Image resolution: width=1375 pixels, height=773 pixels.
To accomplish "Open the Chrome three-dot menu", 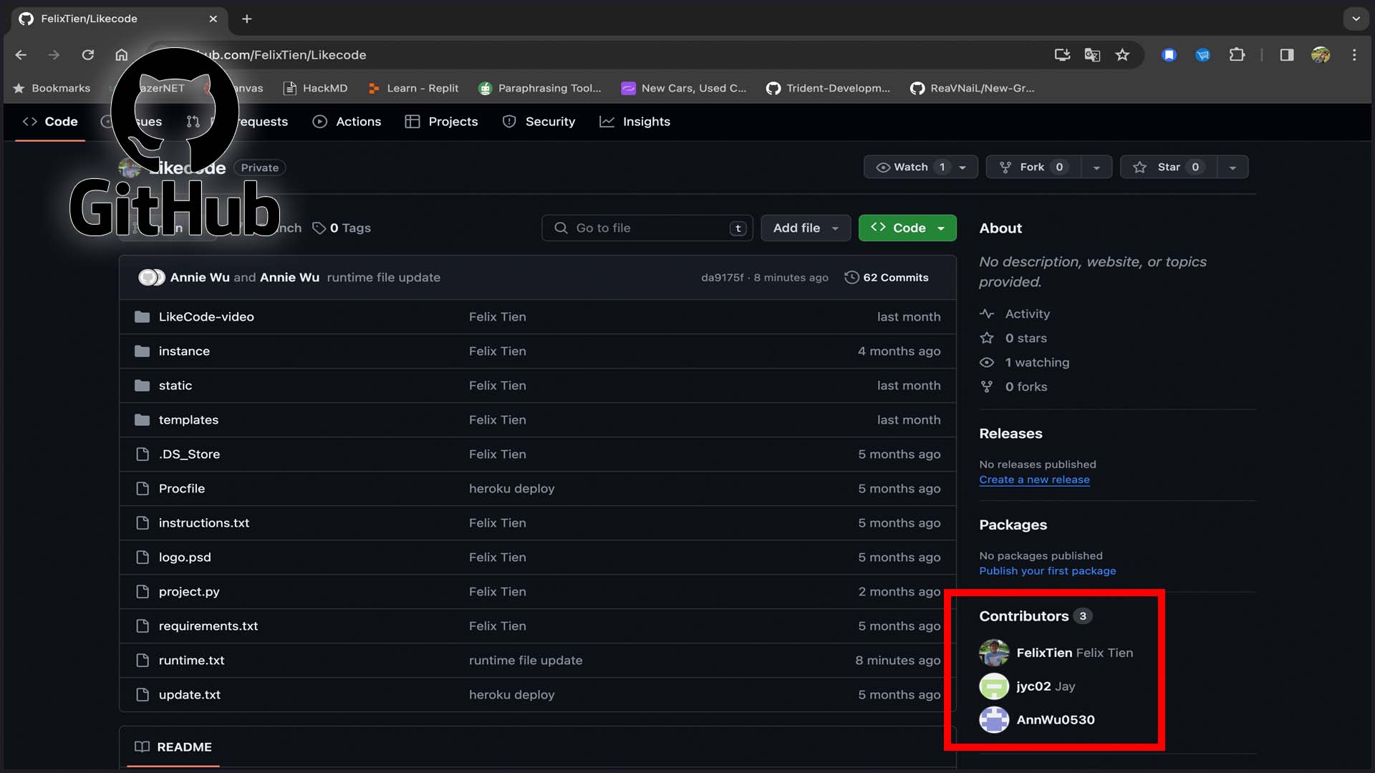I will tap(1354, 55).
